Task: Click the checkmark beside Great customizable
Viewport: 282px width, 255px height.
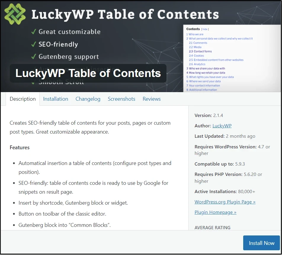Action: click(x=34, y=32)
